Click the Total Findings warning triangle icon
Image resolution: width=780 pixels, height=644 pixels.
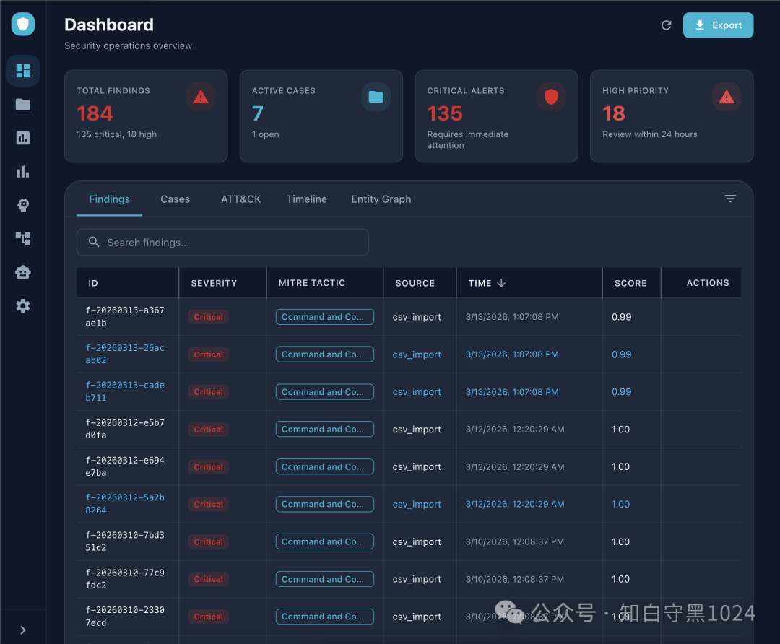(x=201, y=97)
